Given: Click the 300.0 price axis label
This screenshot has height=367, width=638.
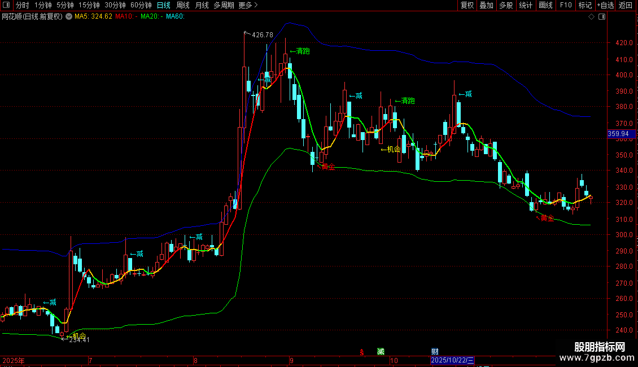Looking at the screenshot, I should (x=624, y=235).
